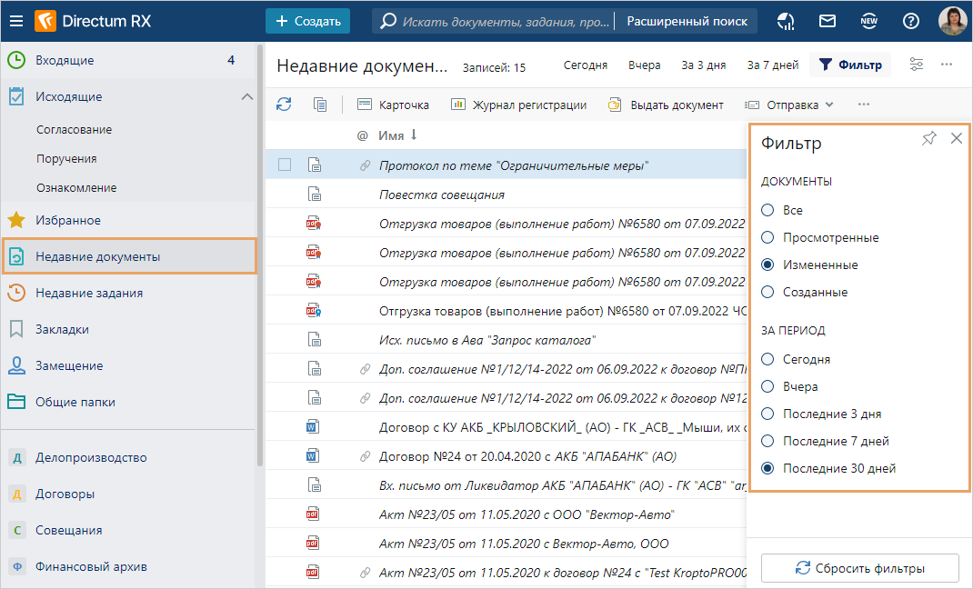Open the hamburger main menu

(16, 21)
